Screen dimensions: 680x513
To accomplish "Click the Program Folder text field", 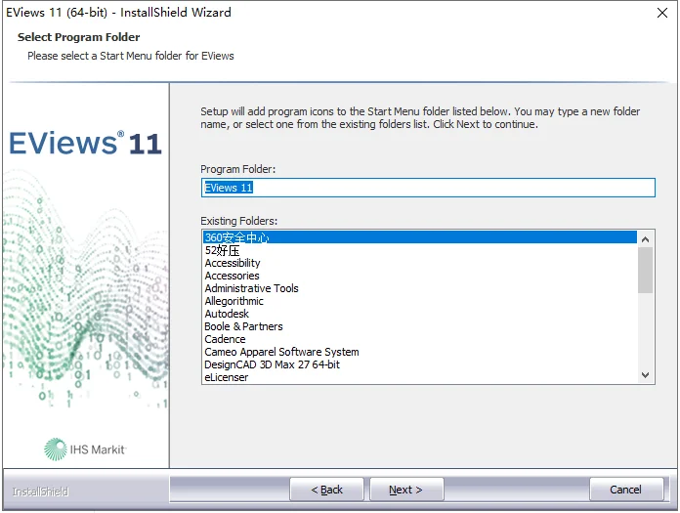I will coord(428,188).
